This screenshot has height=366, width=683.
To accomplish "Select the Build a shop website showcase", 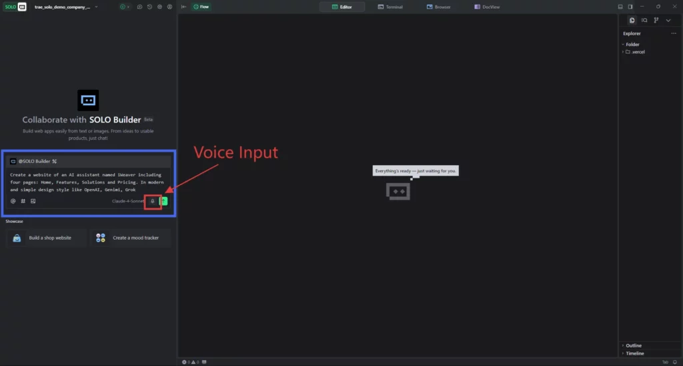I will [46, 238].
